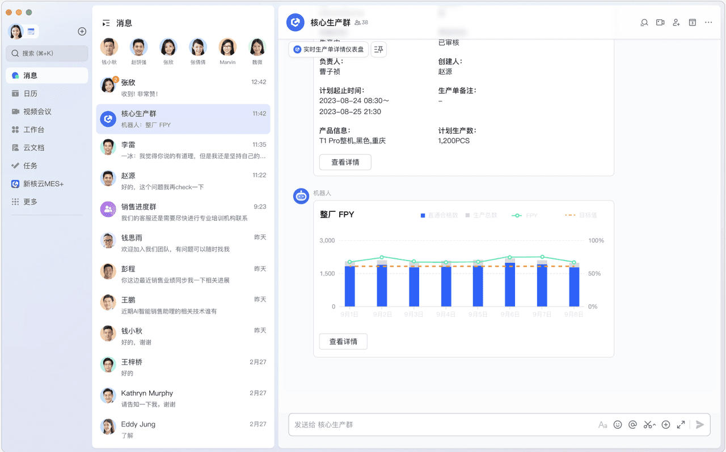Click 查看详情 on the production order card
The height and width of the screenshot is (452, 726).
click(345, 163)
